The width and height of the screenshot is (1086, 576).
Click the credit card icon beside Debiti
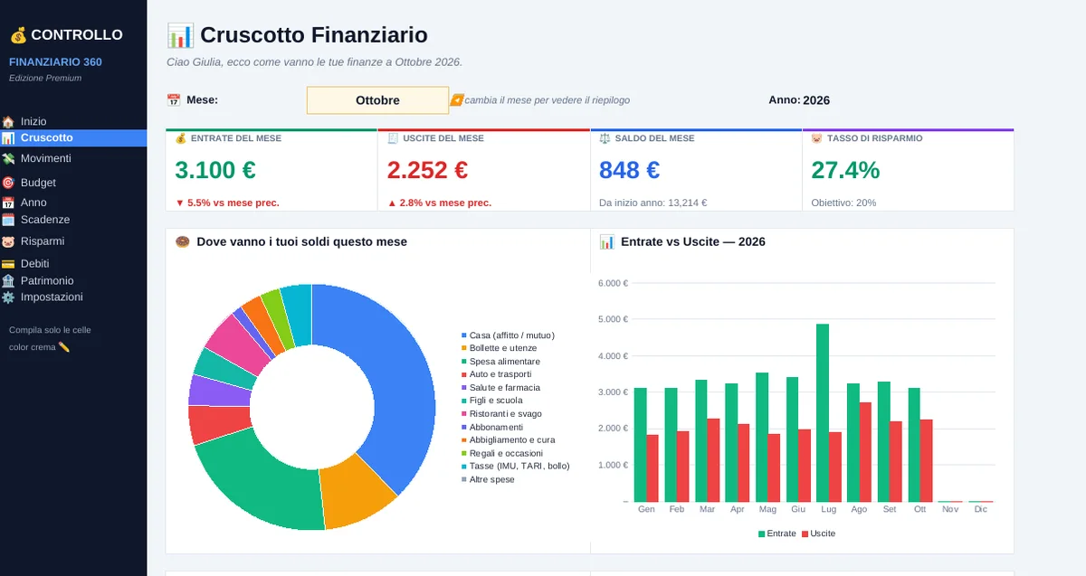coord(8,264)
